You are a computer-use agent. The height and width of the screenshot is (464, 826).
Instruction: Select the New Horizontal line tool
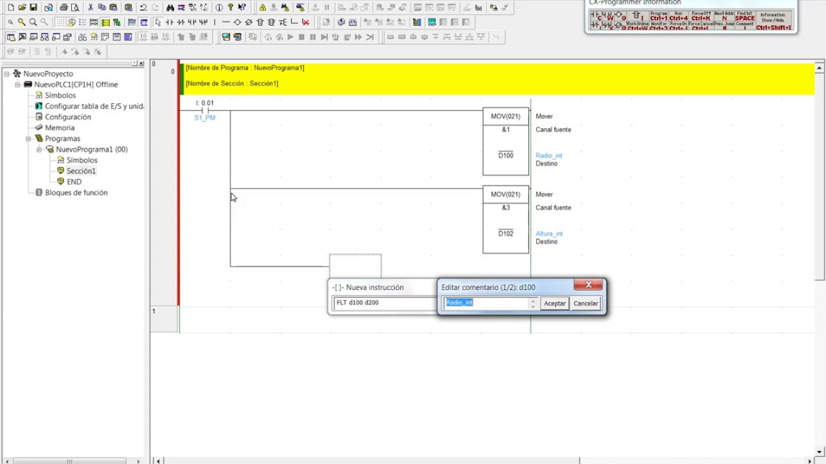coord(226,22)
